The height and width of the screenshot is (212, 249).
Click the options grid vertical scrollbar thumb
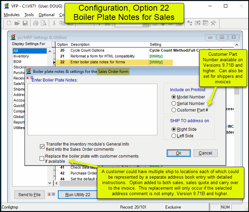coord(237,91)
